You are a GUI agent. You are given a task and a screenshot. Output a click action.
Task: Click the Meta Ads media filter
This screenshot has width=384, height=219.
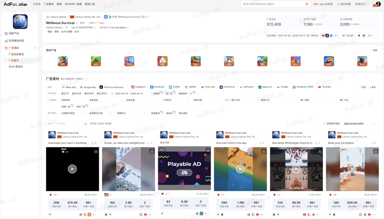[69, 87]
